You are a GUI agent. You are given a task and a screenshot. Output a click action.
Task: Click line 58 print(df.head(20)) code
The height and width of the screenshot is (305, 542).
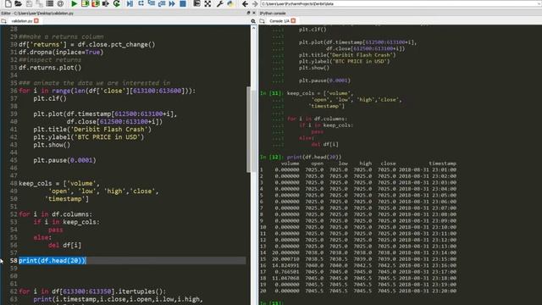point(53,261)
